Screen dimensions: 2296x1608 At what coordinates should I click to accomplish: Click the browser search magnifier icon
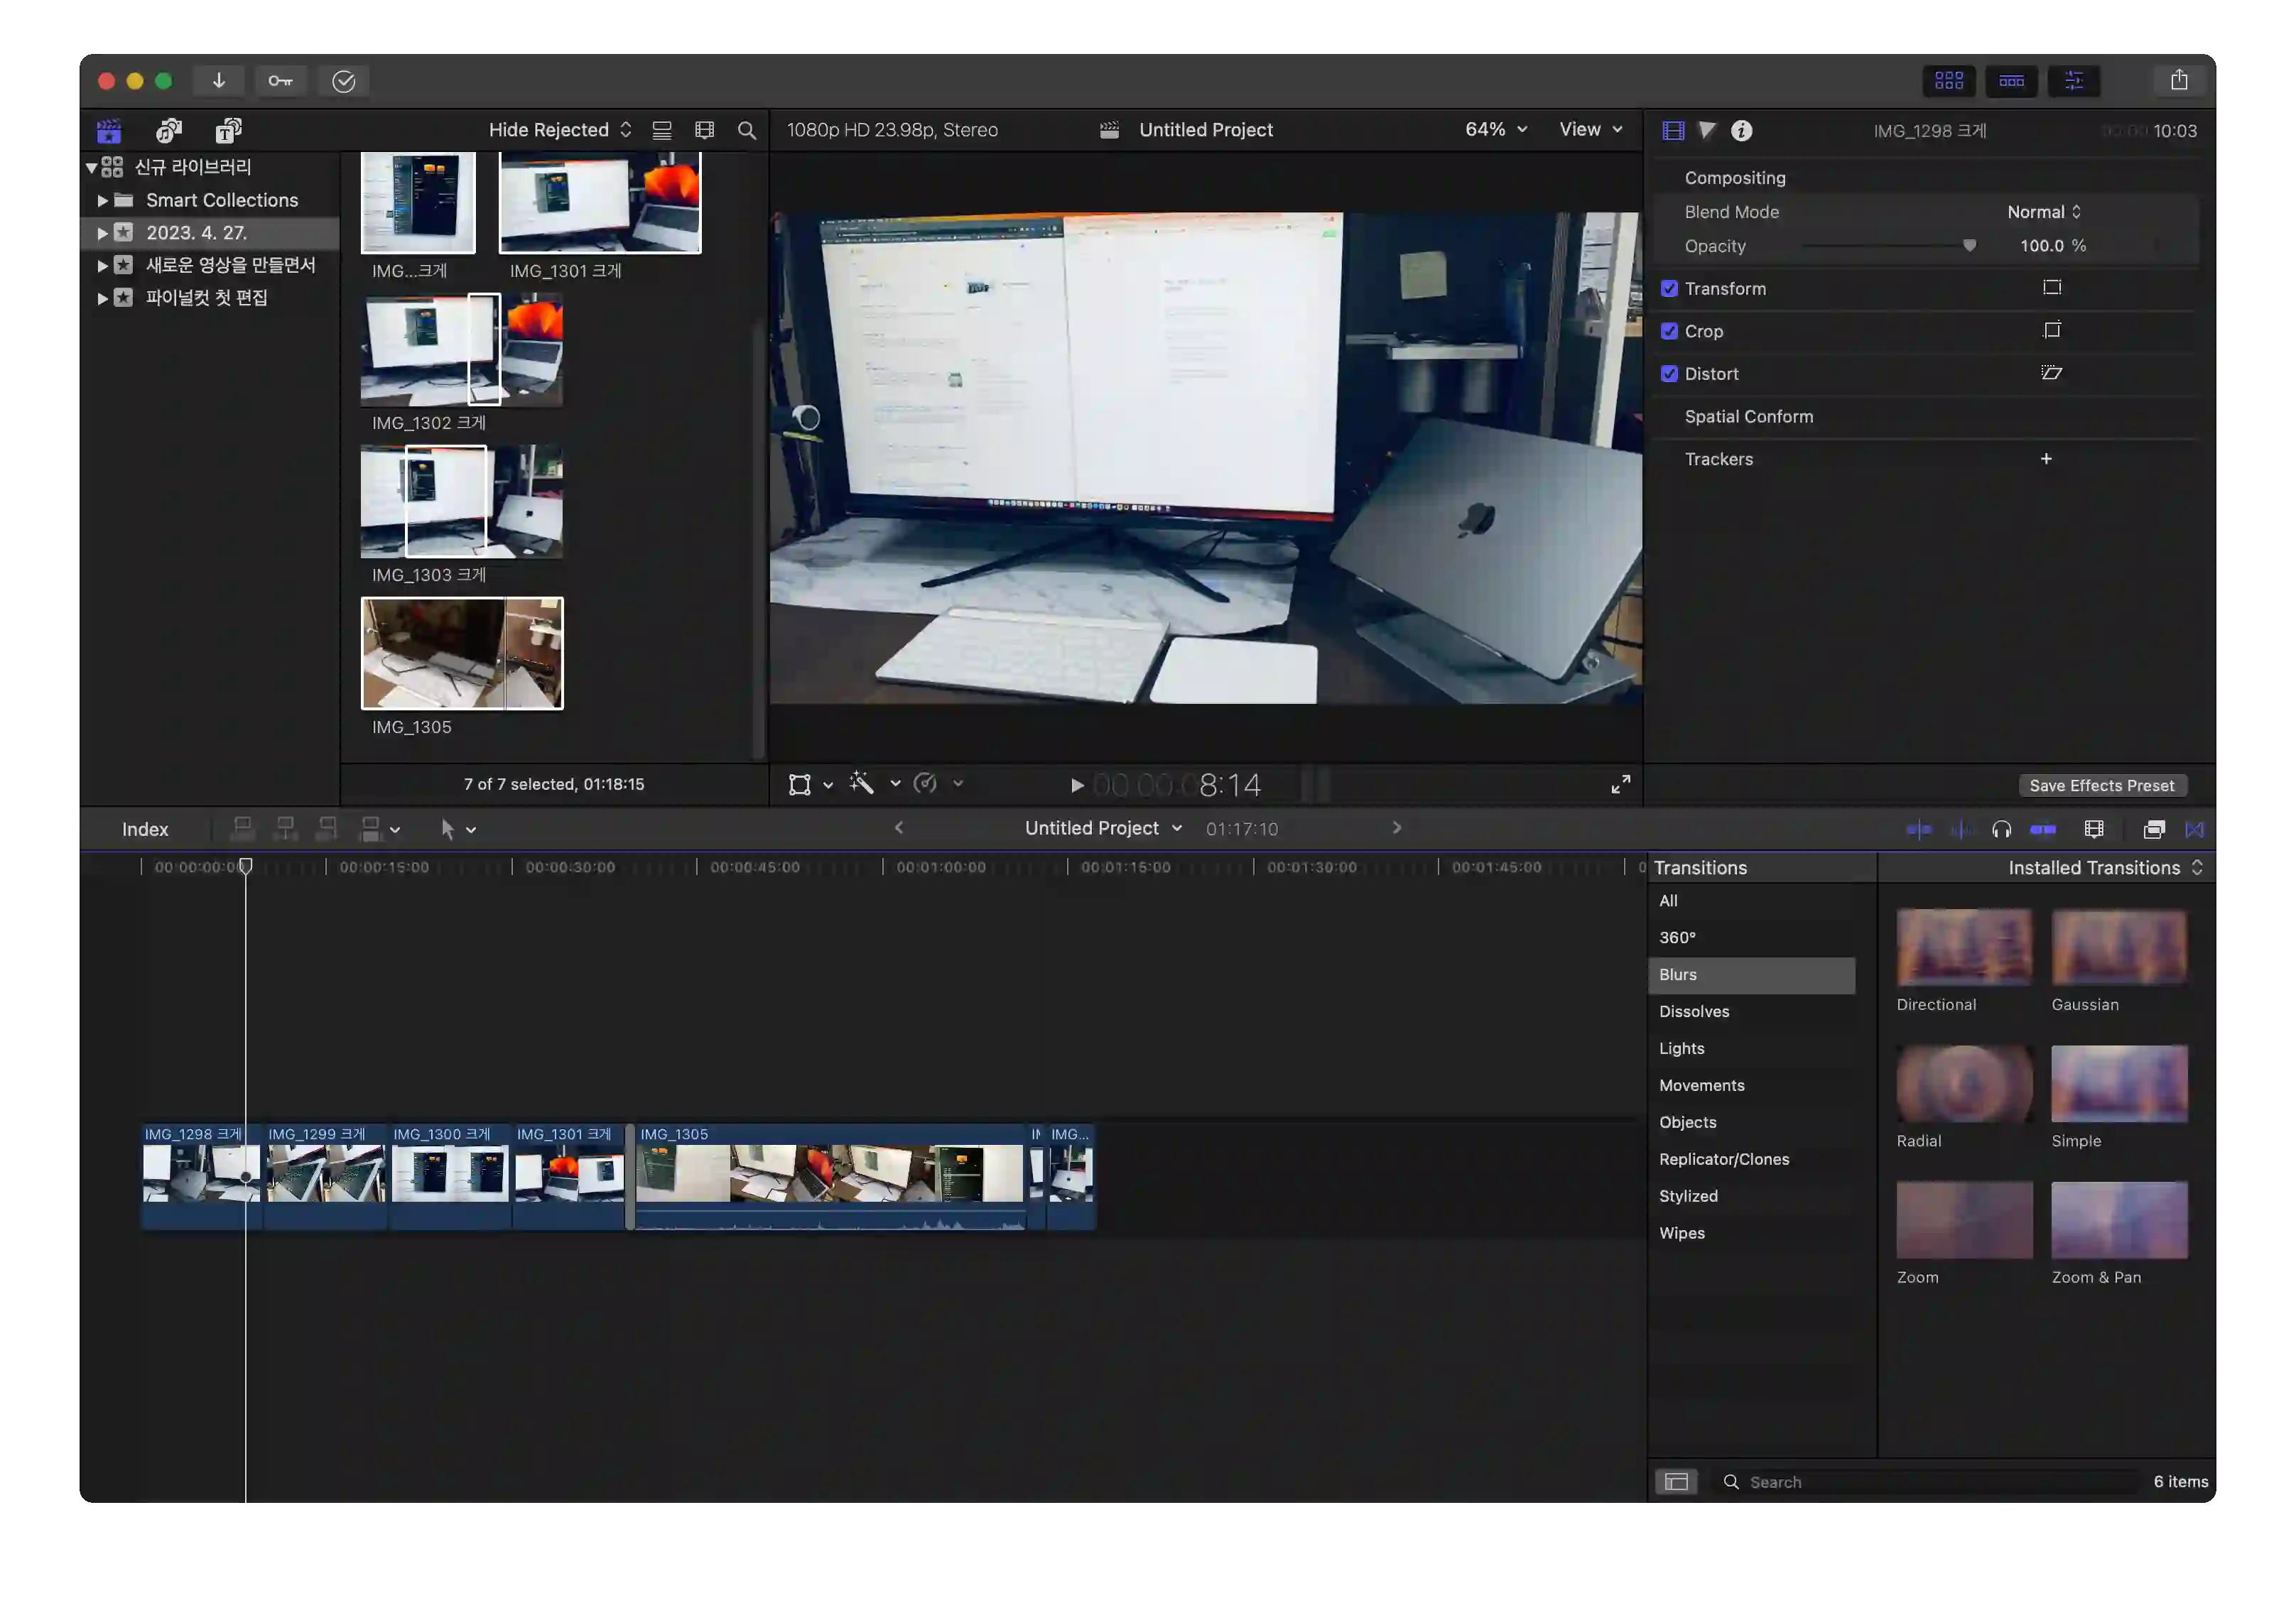point(746,131)
